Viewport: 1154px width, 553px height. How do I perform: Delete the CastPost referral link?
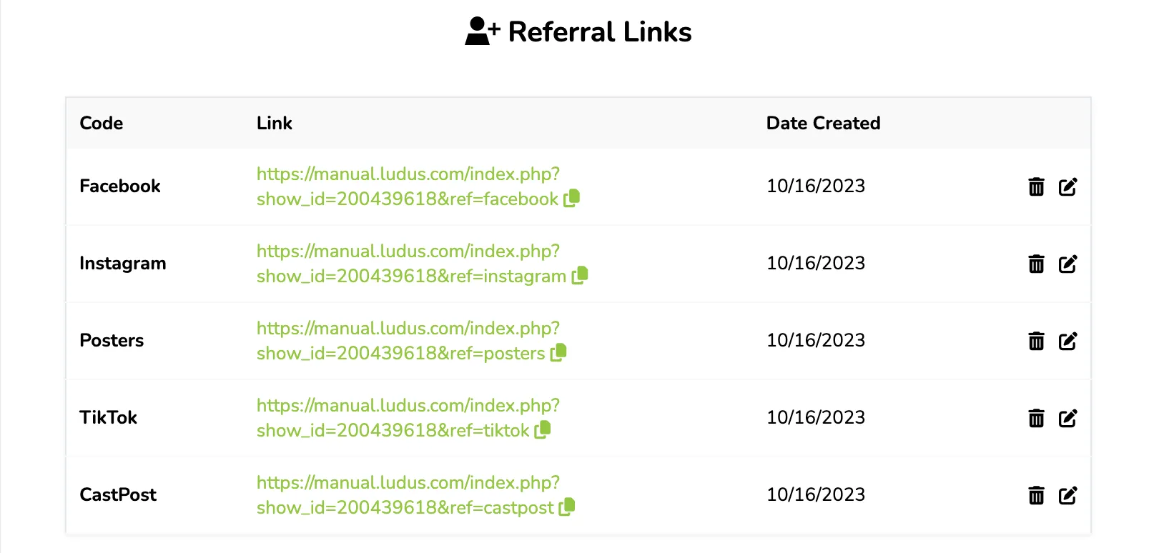1036,495
